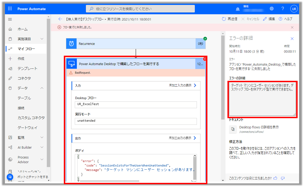The image size is (304, 187).
Task: Expand the 実施項目 section chevron
Action: point(42,39)
